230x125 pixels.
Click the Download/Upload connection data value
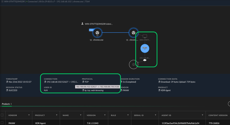pyautogui.click(x=178, y=82)
